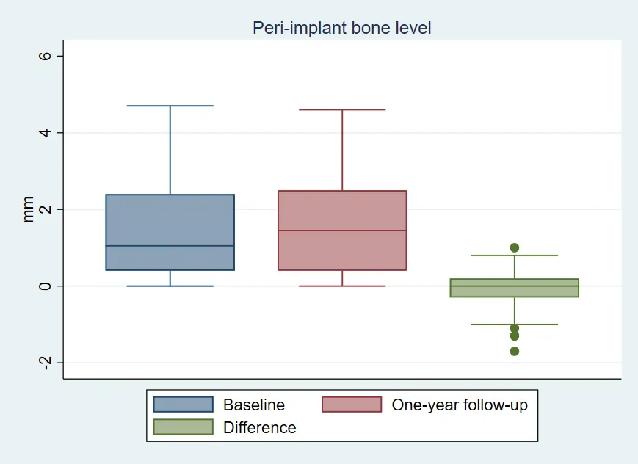This screenshot has height=464, width=638.
Task: Click the median line of One-year follow-up box
Action: pos(342,231)
